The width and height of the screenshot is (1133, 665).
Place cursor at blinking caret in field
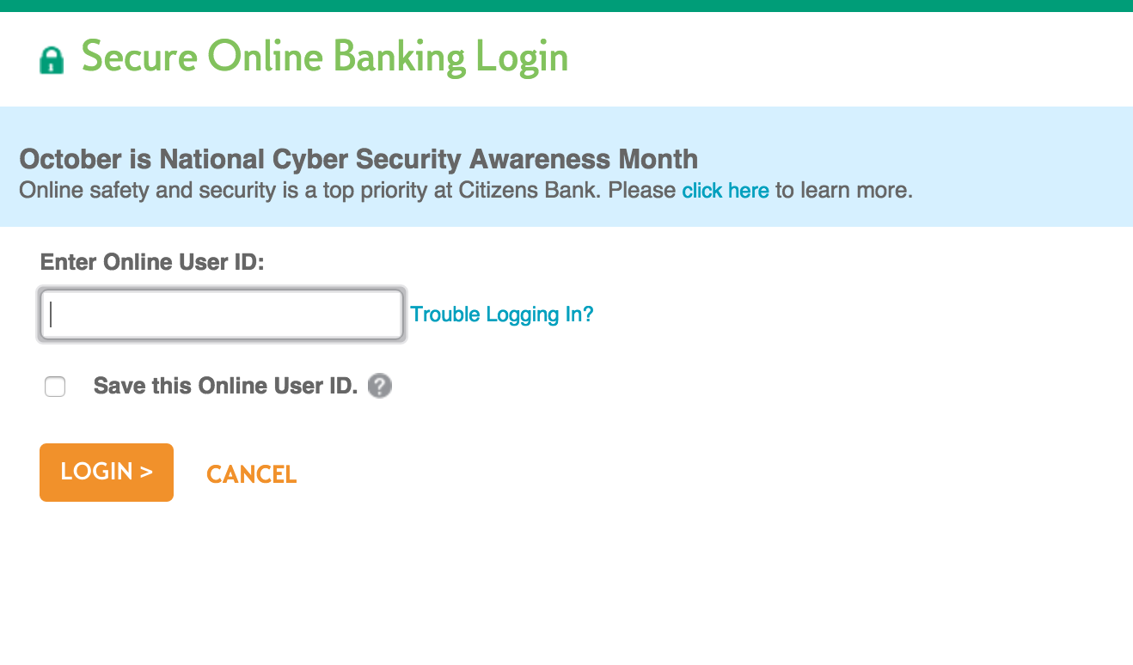point(52,314)
